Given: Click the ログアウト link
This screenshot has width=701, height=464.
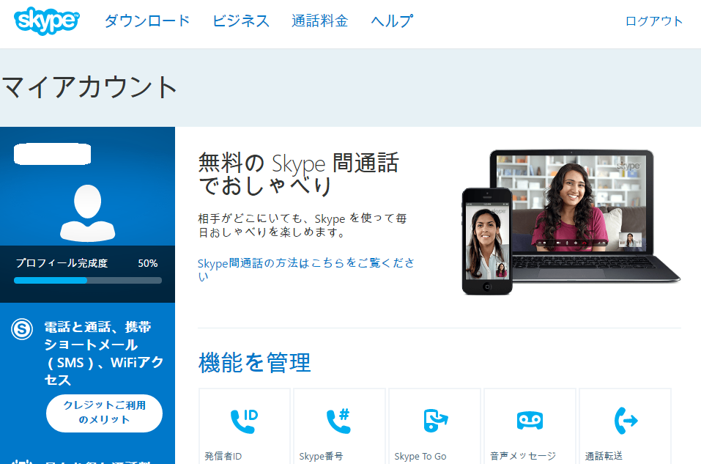Looking at the screenshot, I should pyautogui.click(x=653, y=21).
